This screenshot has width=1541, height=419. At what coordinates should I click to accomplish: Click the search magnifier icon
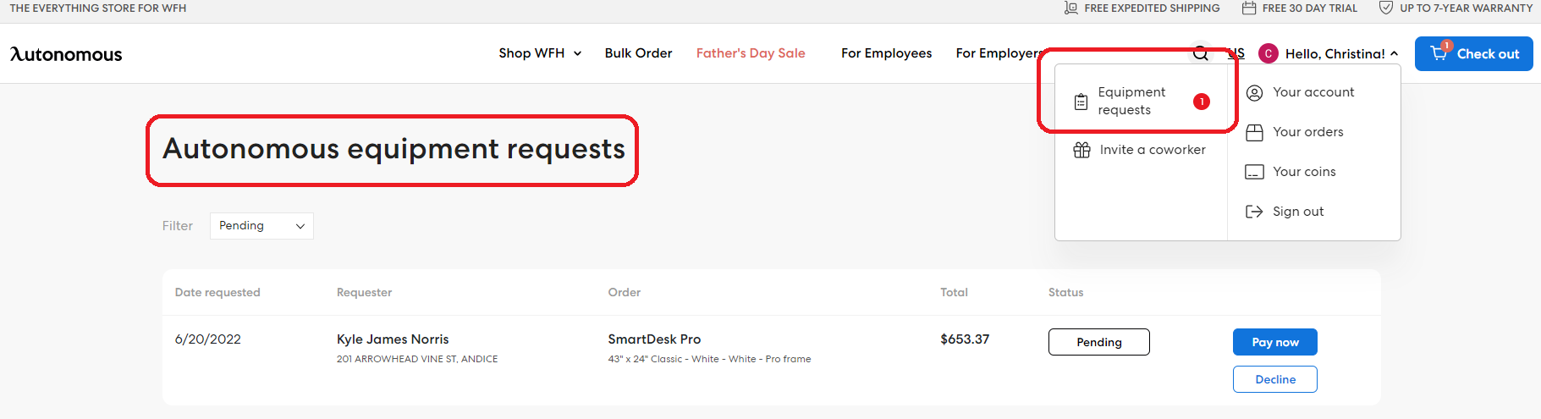[x=1200, y=54]
